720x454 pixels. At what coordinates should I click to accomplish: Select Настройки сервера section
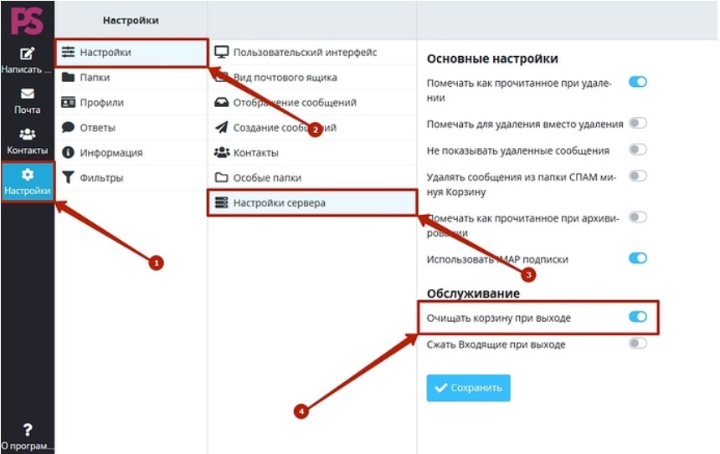[x=312, y=202]
